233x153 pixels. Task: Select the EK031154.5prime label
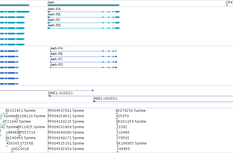point(131,122)
